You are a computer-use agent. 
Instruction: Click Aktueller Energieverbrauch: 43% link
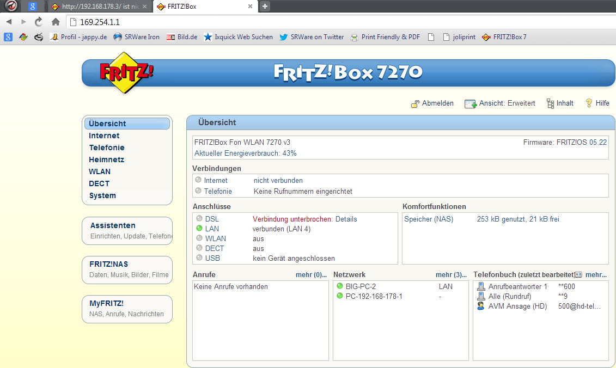click(246, 153)
